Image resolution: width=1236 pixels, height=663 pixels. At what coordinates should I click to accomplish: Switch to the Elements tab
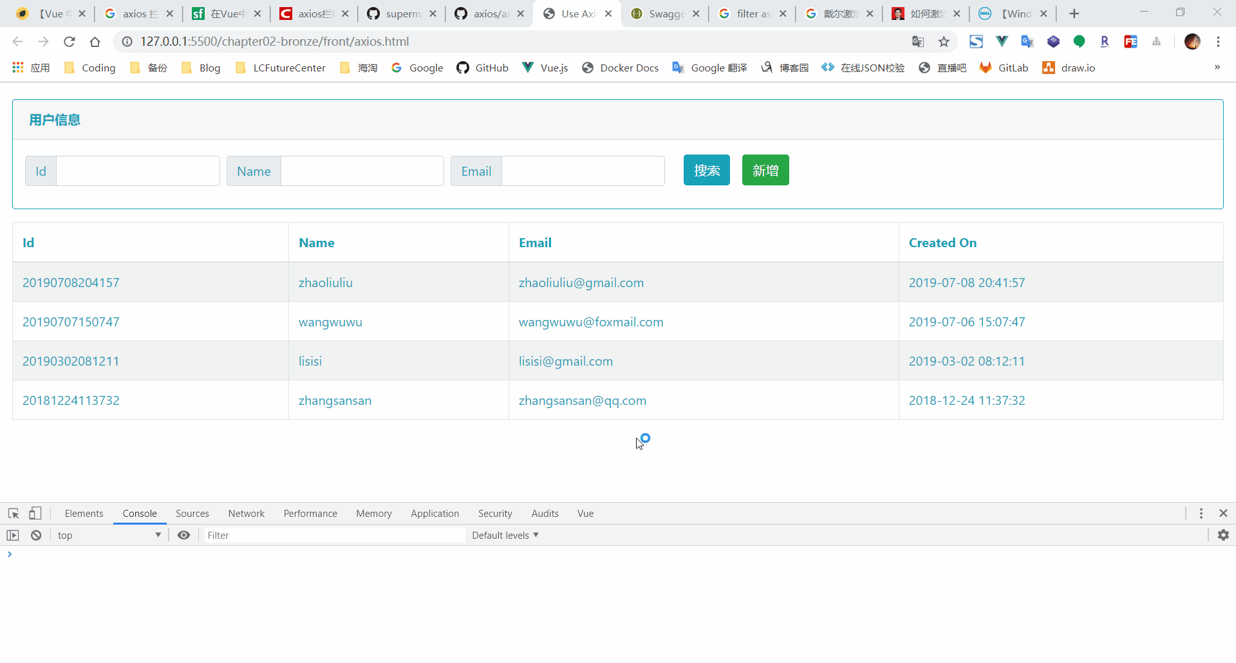84,513
